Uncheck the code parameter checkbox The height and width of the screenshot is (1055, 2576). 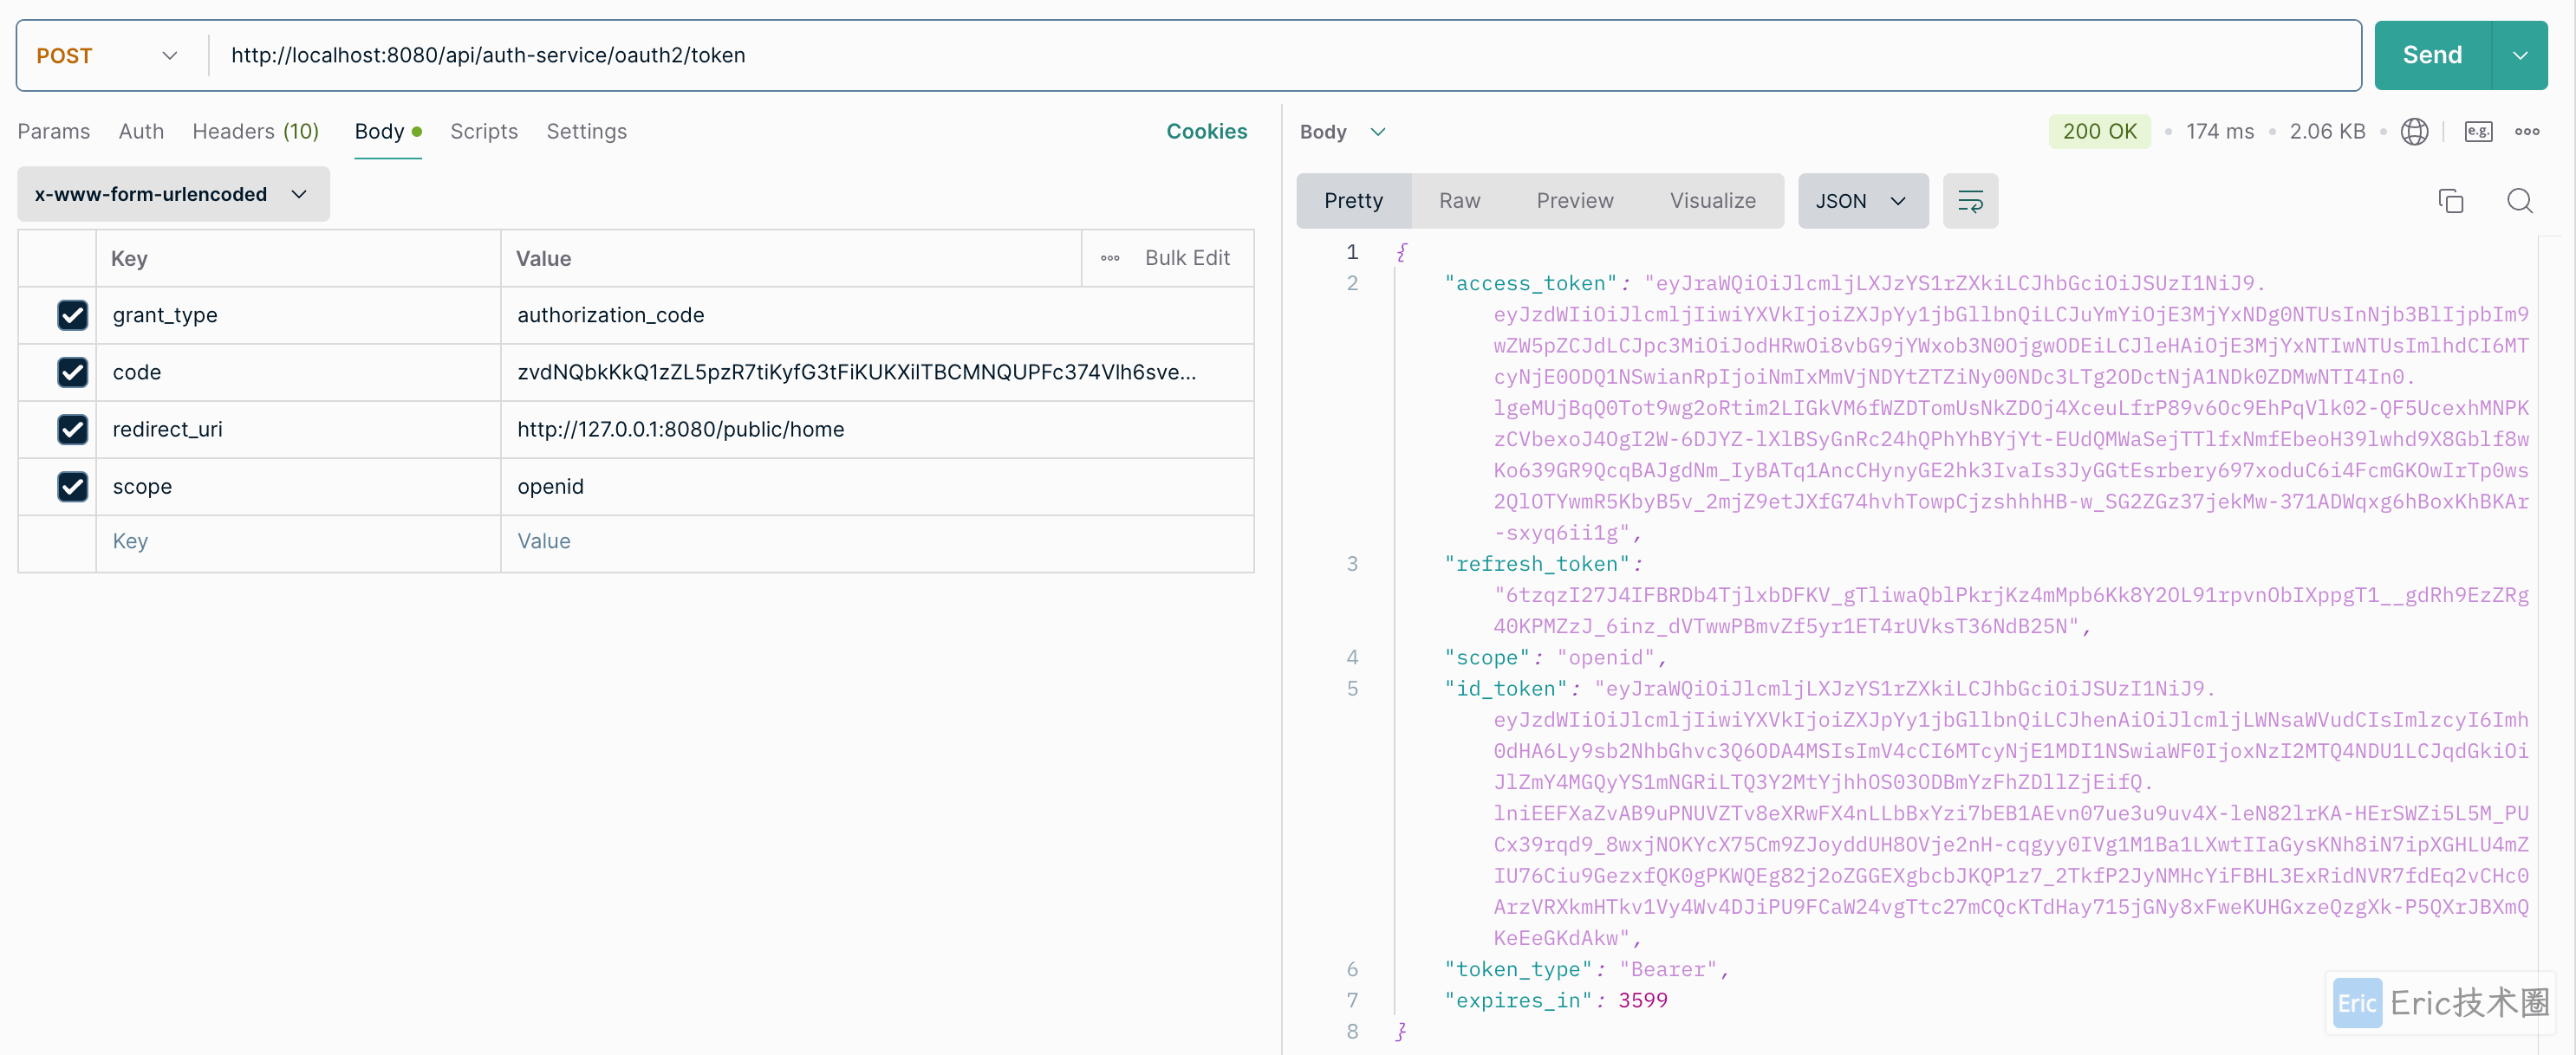[x=72, y=372]
